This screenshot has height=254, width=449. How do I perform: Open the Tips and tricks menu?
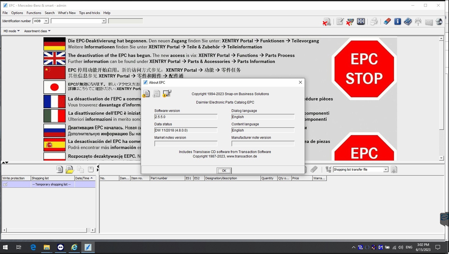click(x=90, y=13)
